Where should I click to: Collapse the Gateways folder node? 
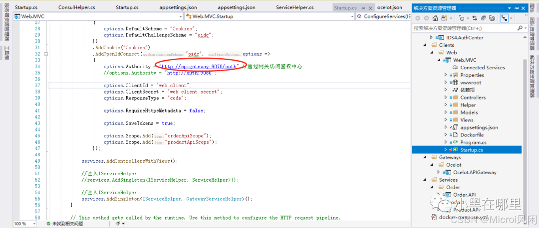tap(424, 157)
